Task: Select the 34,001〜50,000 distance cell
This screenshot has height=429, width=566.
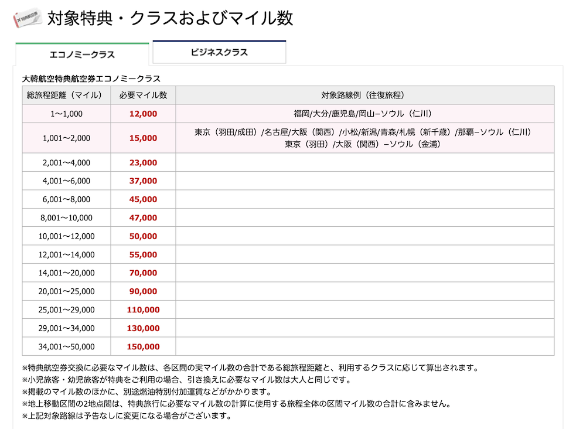Action: click(66, 346)
